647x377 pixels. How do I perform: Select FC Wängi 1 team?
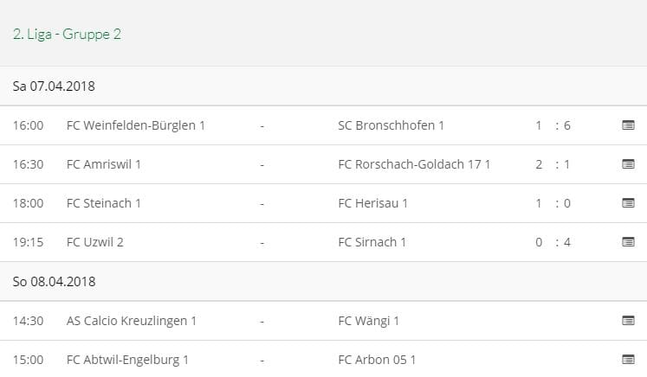(x=368, y=321)
